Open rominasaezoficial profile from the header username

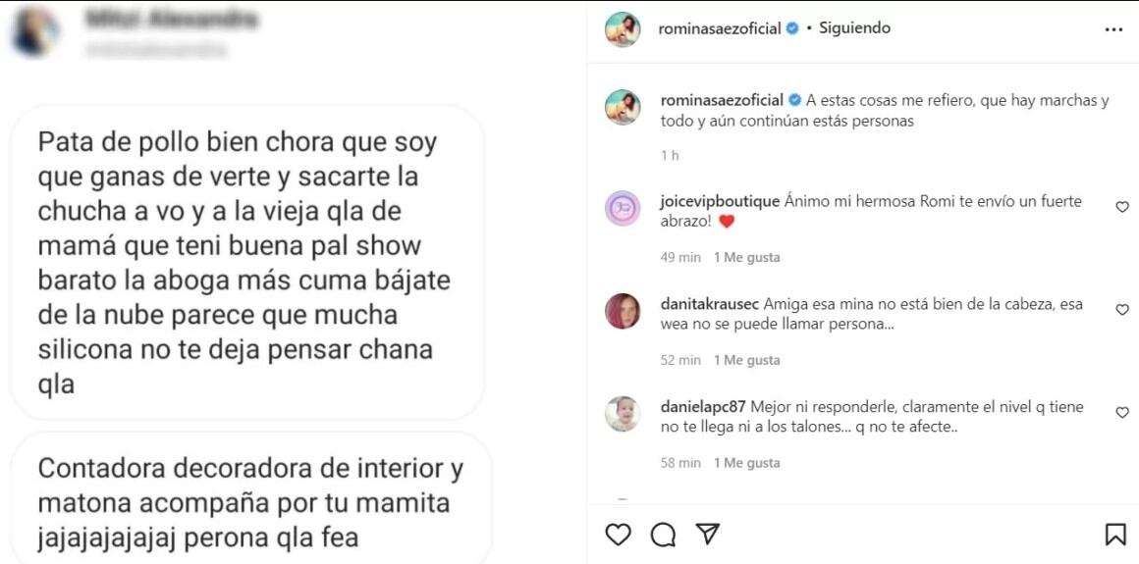tap(720, 28)
